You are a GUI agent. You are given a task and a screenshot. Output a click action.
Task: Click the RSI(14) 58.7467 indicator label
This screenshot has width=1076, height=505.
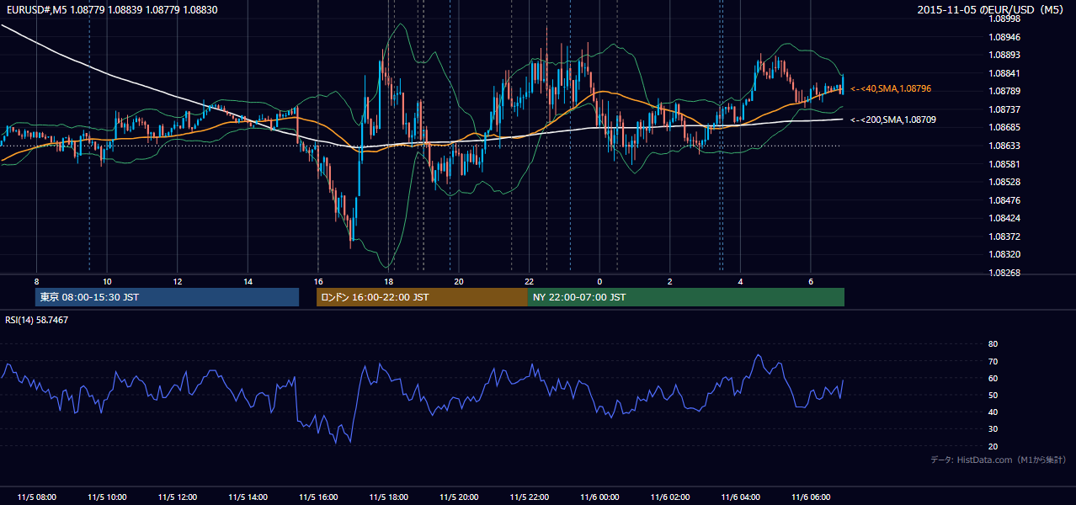(x=37, y=320)
